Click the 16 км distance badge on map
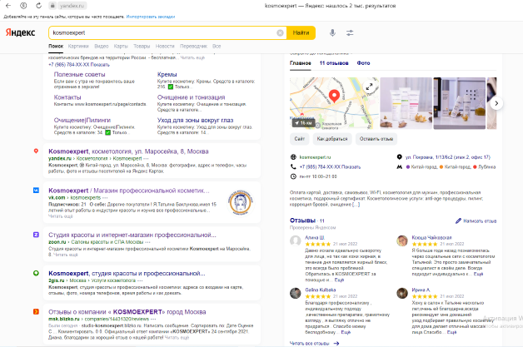 point(303,123)
